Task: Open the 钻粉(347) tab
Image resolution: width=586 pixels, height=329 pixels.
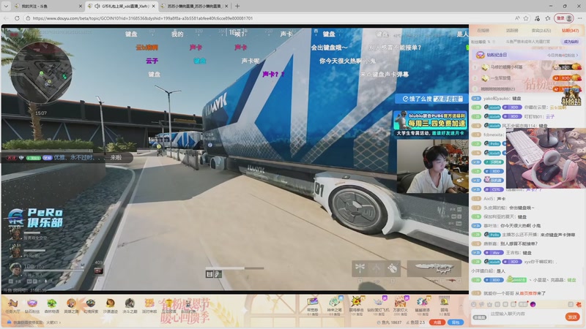Action: coord(571,30)
